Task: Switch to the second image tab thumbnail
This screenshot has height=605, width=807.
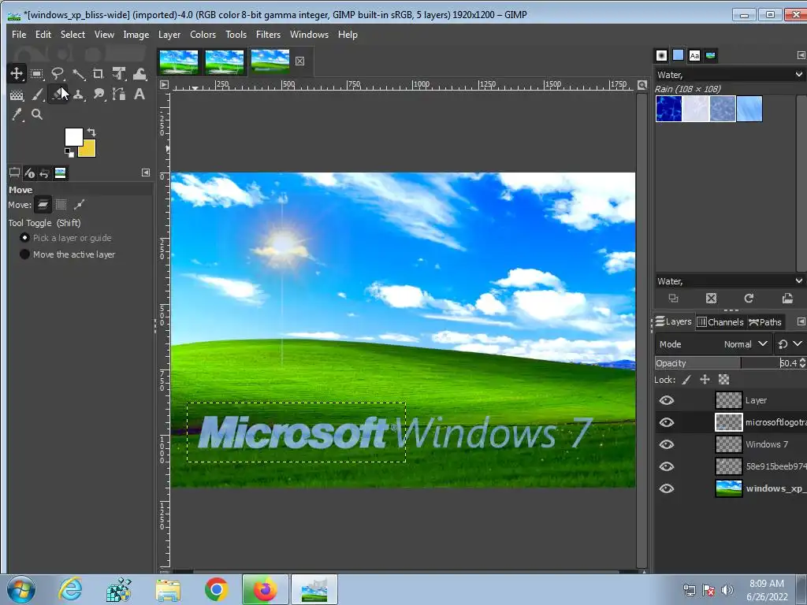Action: point(225,61)
